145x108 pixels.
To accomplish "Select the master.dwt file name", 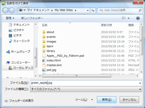I will tap(54, 65).
